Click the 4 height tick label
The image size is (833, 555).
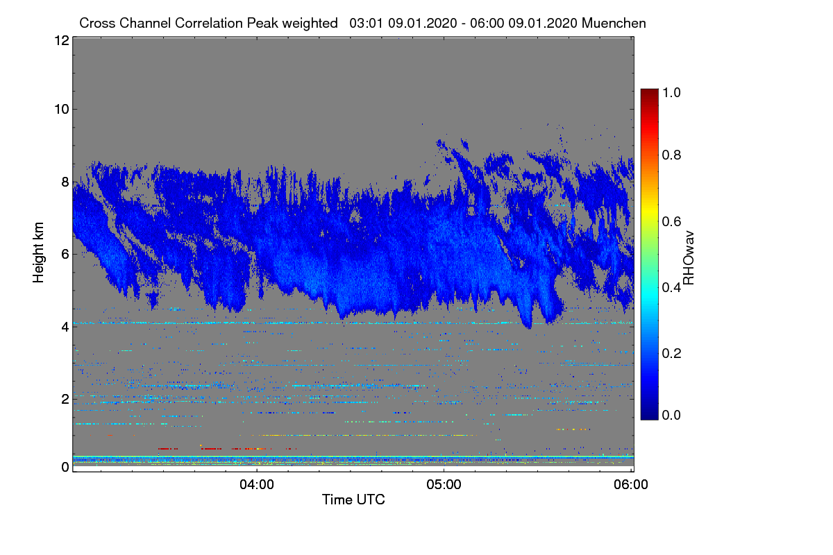tap(65, 326)
